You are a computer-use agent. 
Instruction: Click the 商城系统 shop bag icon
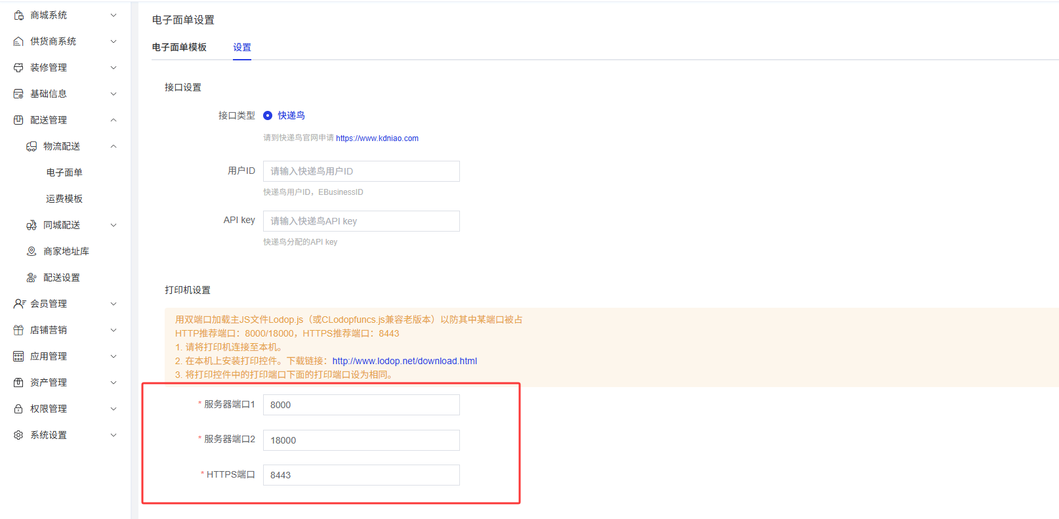[x=18, y=15]
